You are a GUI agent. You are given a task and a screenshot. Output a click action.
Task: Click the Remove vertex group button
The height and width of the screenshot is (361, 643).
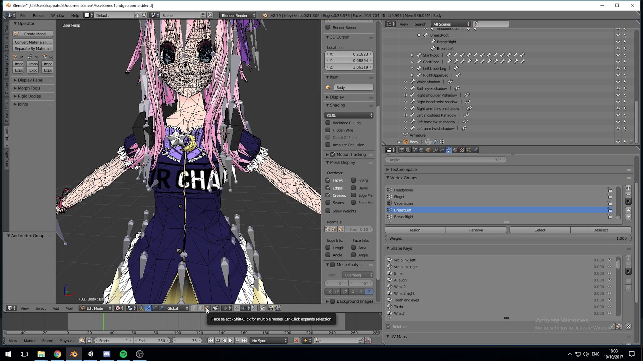pos(476,230)
